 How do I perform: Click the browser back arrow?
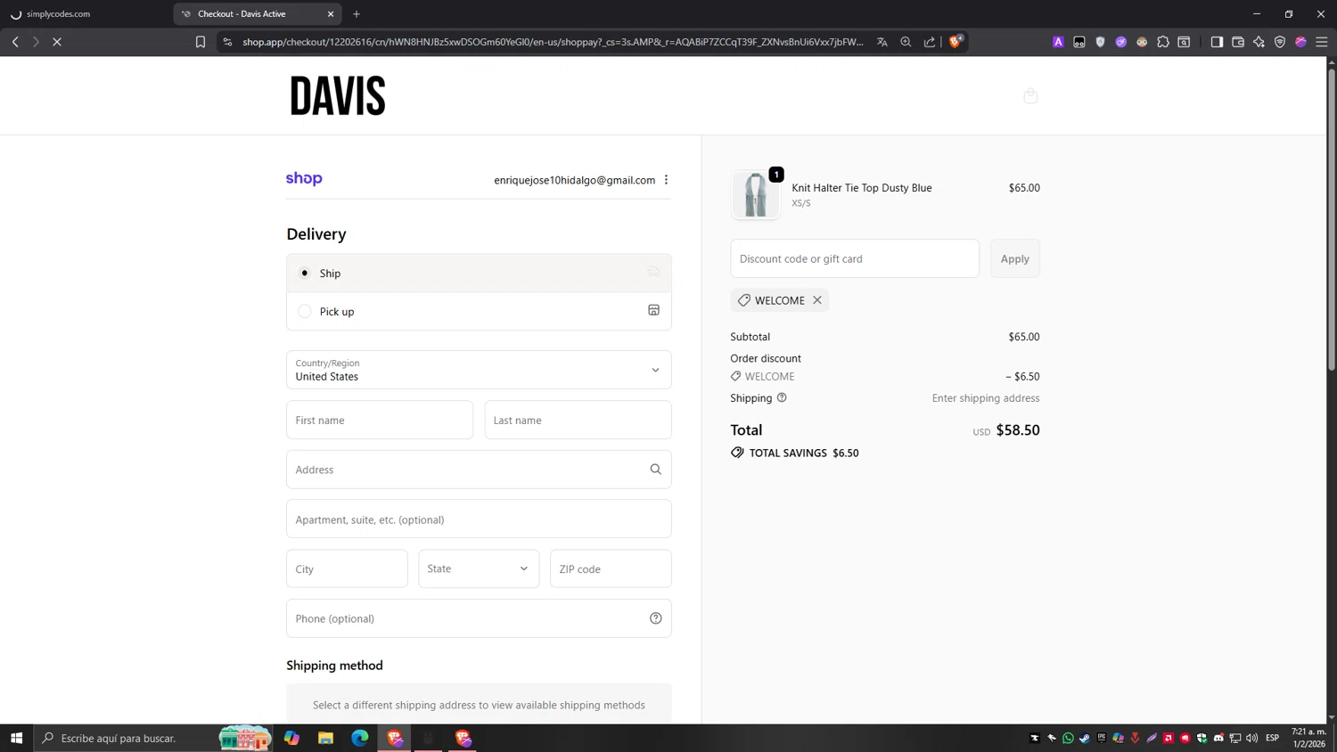[x=15, y=42]
